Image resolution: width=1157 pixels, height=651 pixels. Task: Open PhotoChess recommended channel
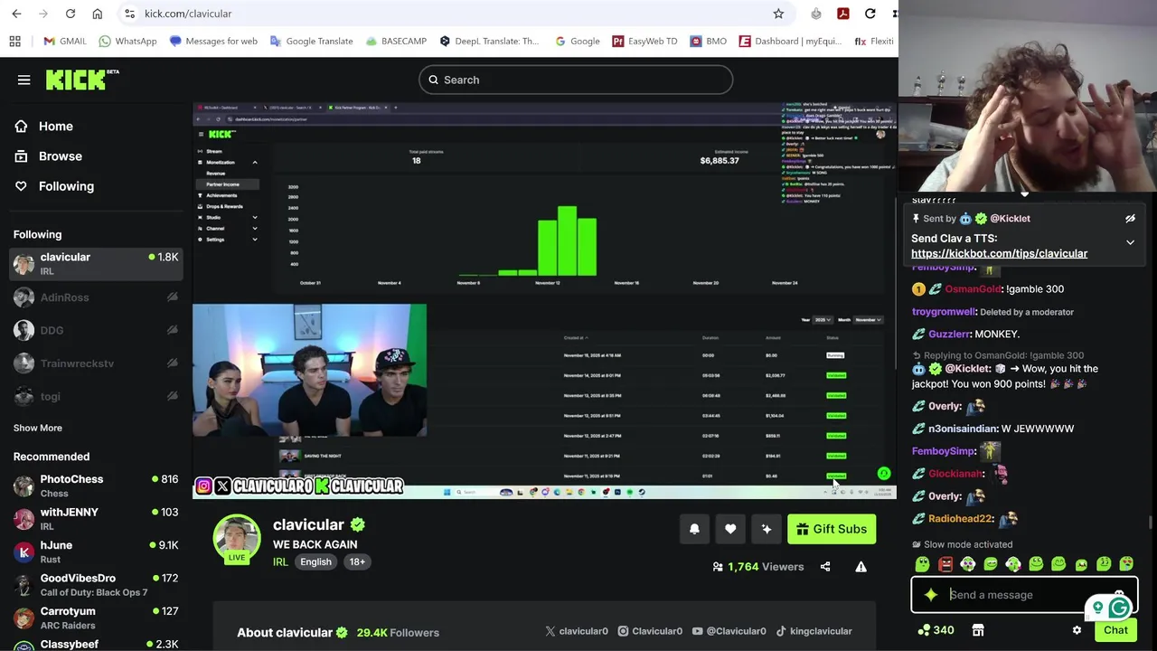pos(96,486)
